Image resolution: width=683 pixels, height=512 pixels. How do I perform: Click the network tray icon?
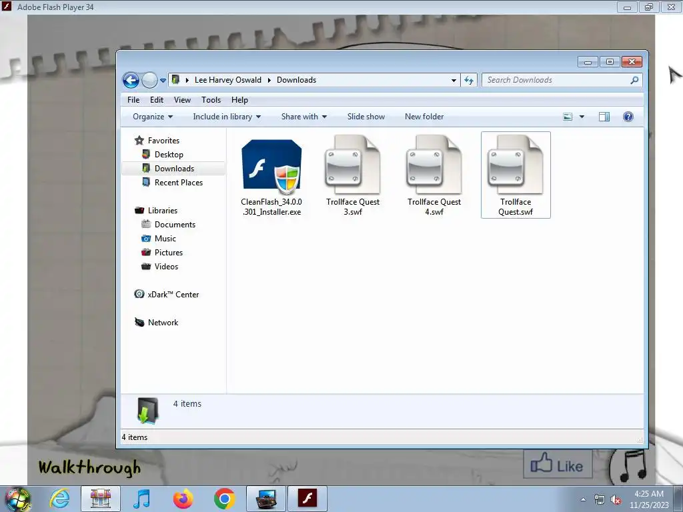coord(600,500)
